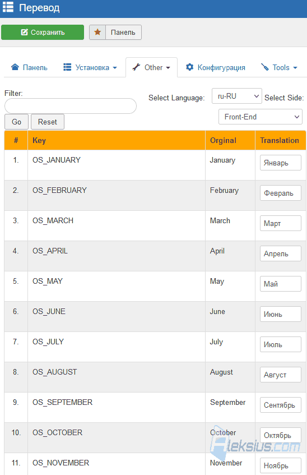This screenshot has width=307, height=475.
Task: Select the OS_AUGUST key cell
Action: pos(117,377)
